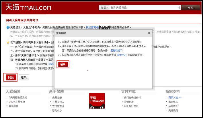Click the 重要提醒 dialog title
203x118 pixels.
[61, 33]
